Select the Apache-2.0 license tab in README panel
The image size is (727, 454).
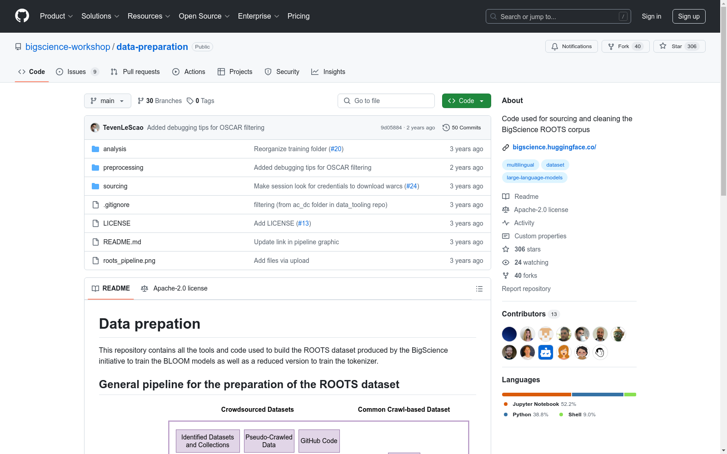(174, 288)
